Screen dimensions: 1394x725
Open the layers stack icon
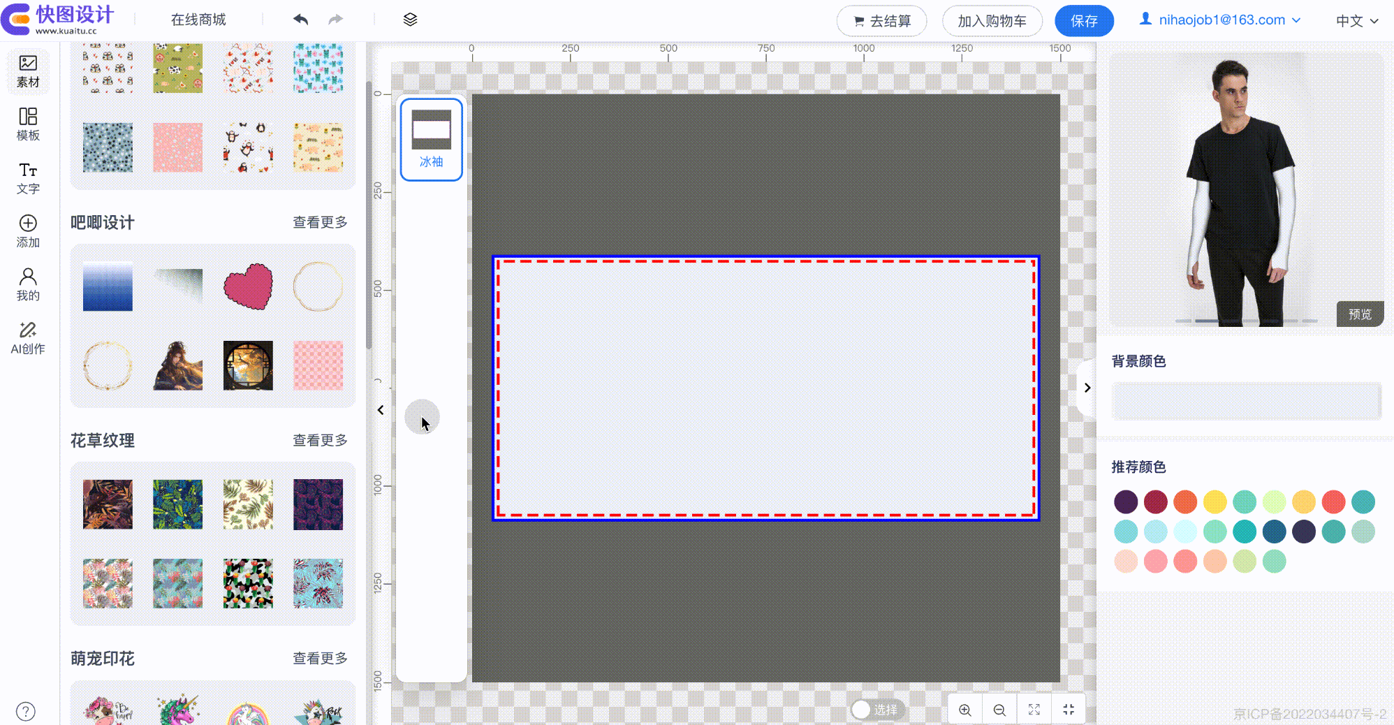(x=410, y=20)
